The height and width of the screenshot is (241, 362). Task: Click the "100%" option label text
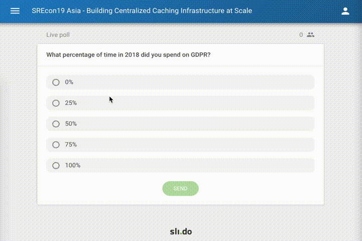tap(73, 166)
